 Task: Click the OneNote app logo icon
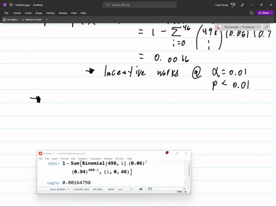coord(5,5)
